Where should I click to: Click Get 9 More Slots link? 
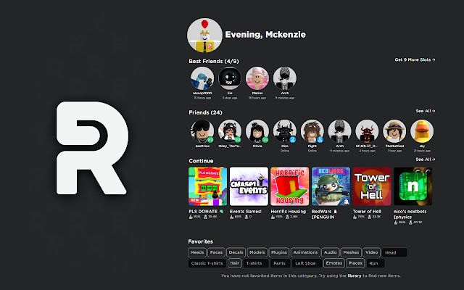click(x=415, y=59)
